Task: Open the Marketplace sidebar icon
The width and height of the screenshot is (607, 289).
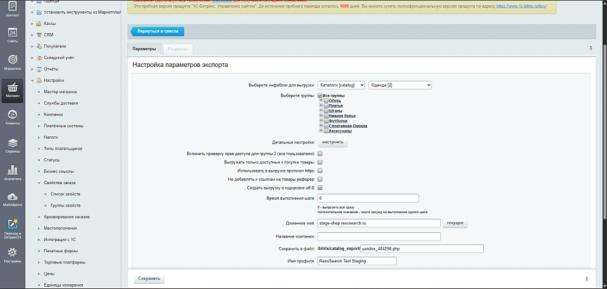Action: [12, 199]
